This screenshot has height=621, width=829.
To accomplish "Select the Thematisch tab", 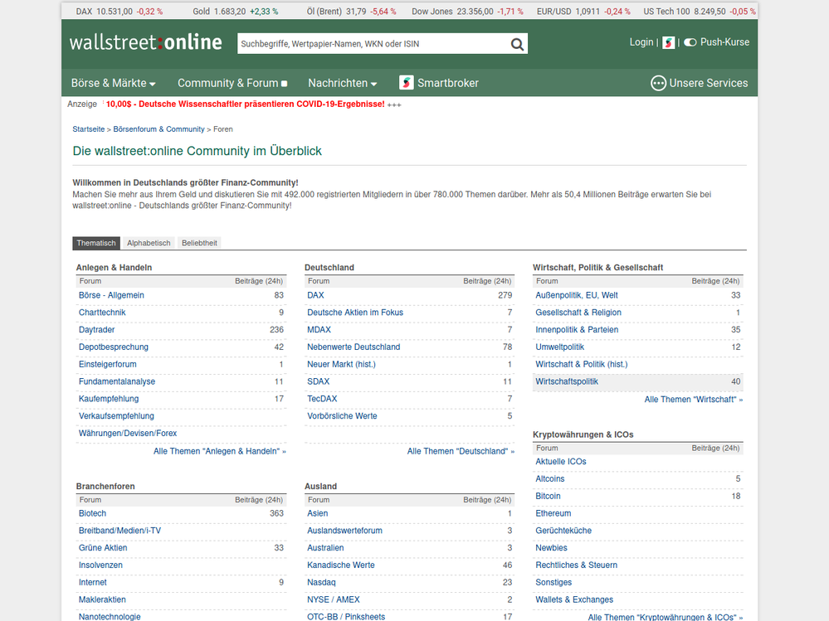I will point(96,243).
